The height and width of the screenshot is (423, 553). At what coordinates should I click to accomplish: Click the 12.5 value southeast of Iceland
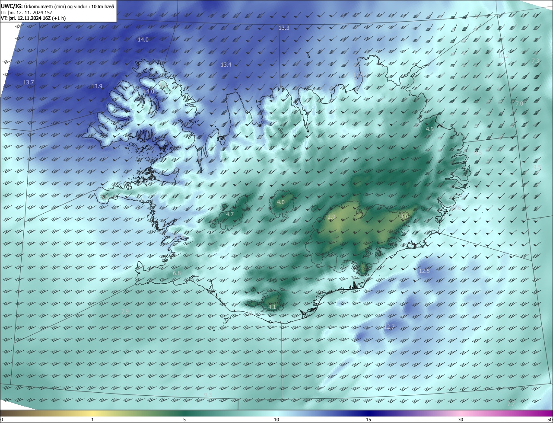click(x=424, y=271)
